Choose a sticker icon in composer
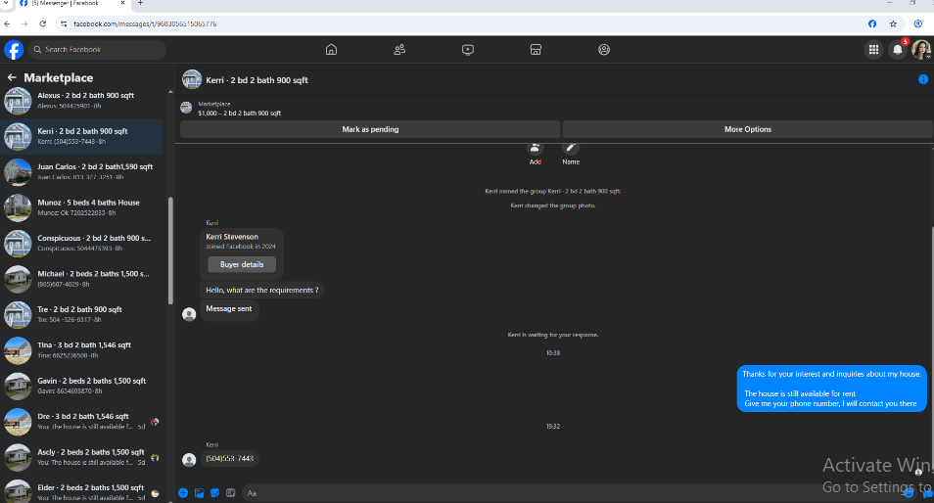Viewport: 934px width, 503px height. point(215,493)
